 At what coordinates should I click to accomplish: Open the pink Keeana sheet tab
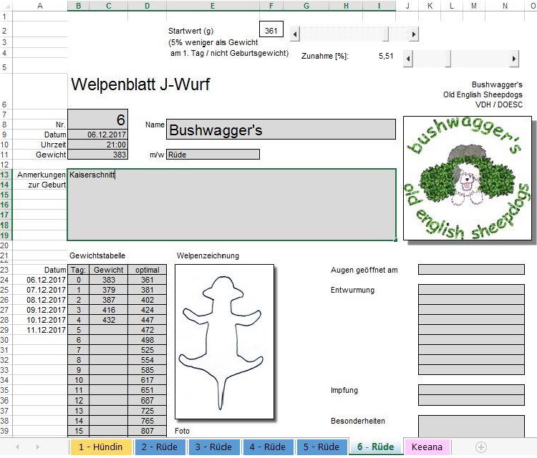[x=426, y=447]
